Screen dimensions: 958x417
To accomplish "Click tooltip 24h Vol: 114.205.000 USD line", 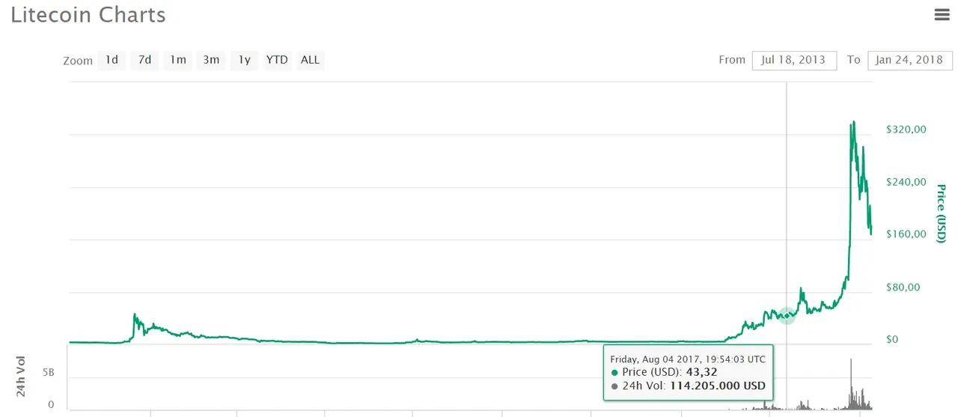I will point(689,386).
